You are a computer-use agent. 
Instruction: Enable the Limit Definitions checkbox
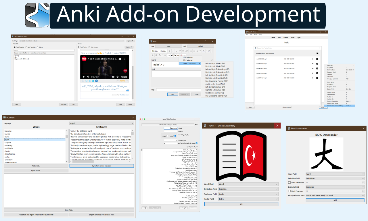point(290,182)
